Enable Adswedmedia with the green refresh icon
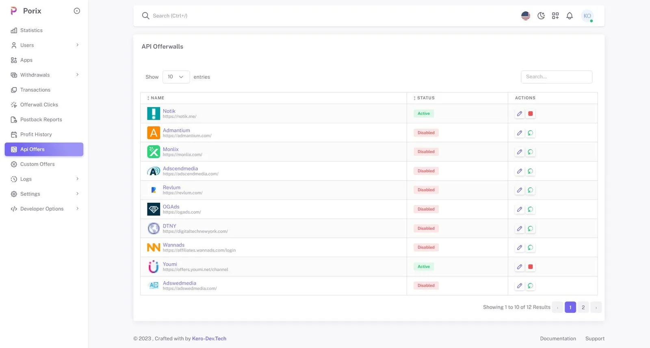Screen dimensions: 650x348 [531, 286]
